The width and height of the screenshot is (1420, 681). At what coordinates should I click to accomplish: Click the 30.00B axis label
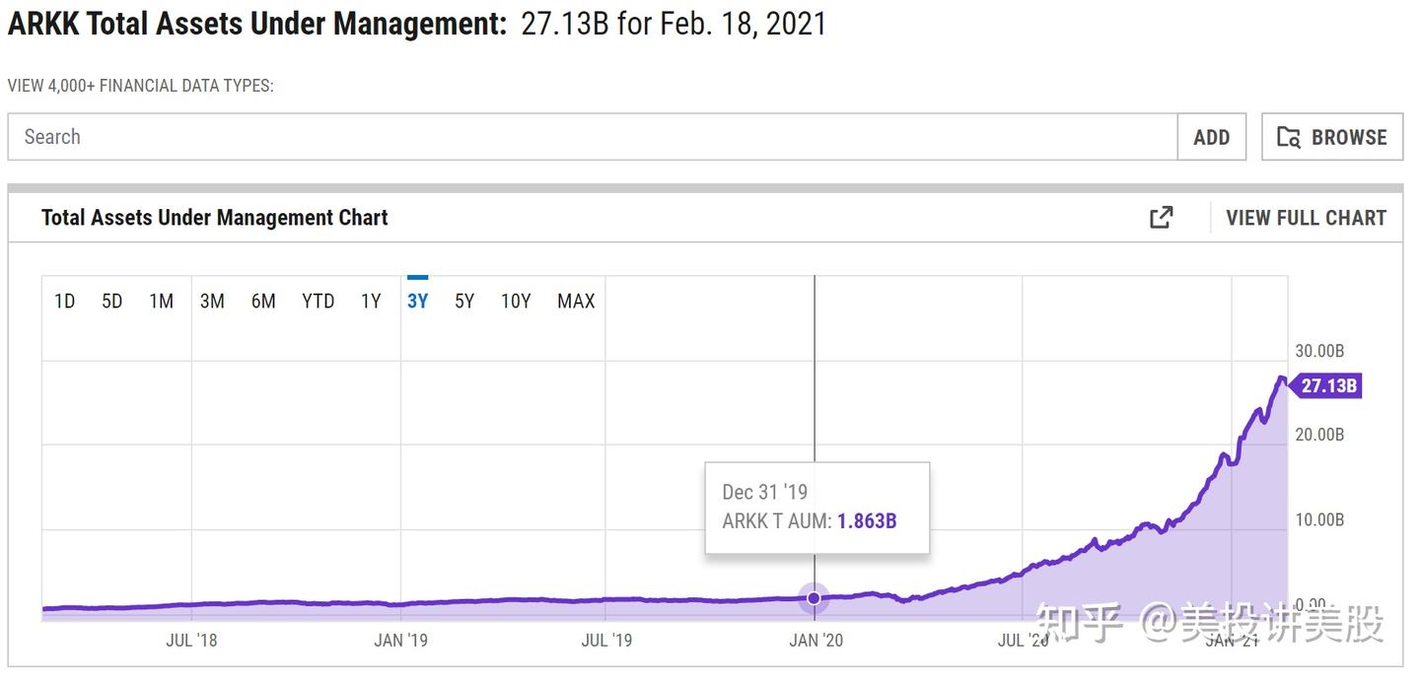tap(1319, 351)
